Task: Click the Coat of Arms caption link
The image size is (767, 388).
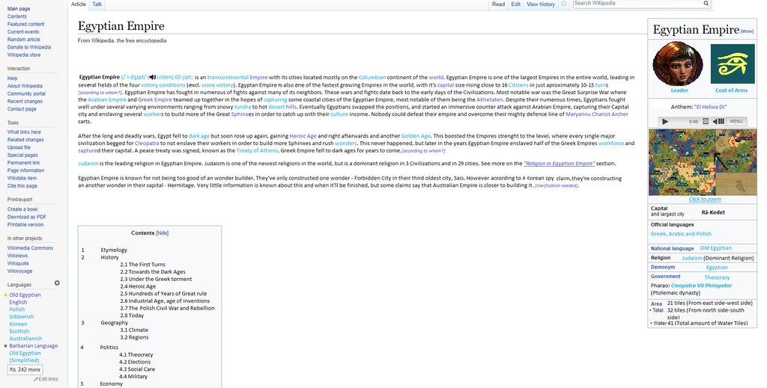Action: (731, 90)
